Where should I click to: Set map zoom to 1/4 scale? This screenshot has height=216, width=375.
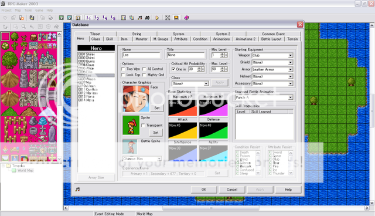coord(105,18)
